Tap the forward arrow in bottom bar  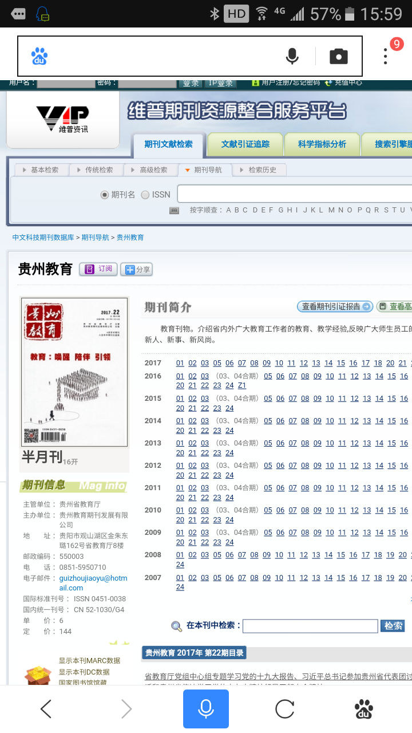click(x=126, y=709)
